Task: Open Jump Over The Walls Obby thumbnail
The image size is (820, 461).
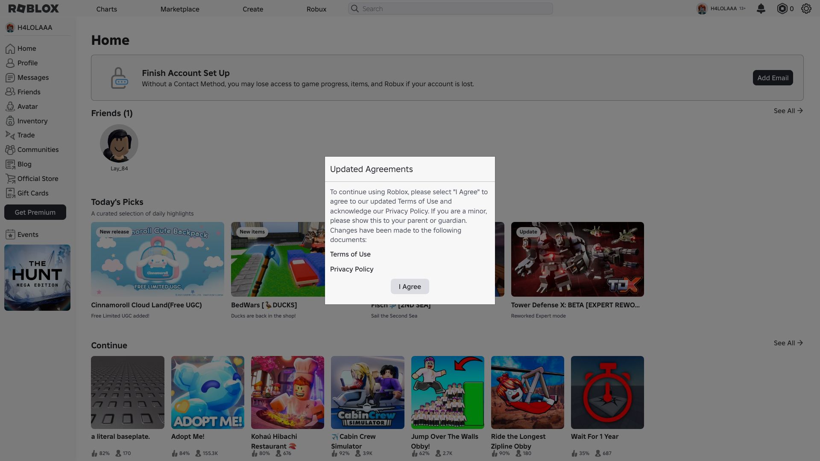Action: [448, 393]
